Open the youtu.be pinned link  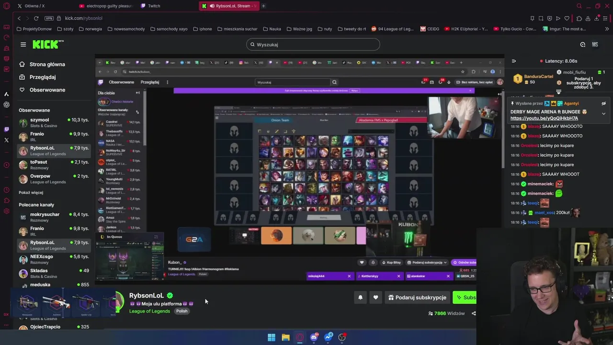544,118
